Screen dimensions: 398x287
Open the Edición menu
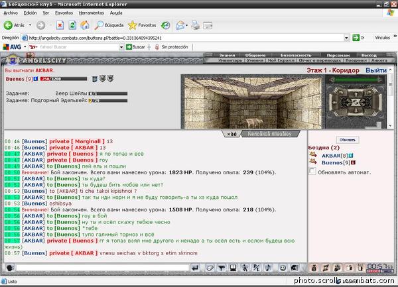click(x=31, y=13)
